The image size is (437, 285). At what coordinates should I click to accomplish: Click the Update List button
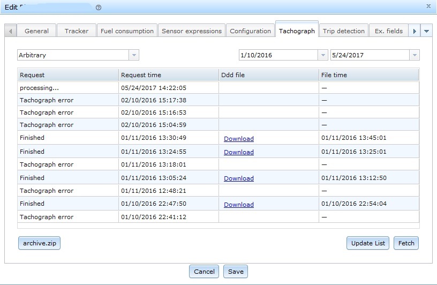click(x=368, y=243)
